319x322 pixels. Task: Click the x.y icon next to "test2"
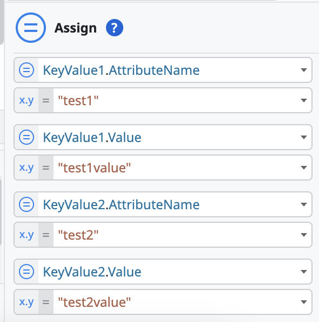[x=26, y=235]
